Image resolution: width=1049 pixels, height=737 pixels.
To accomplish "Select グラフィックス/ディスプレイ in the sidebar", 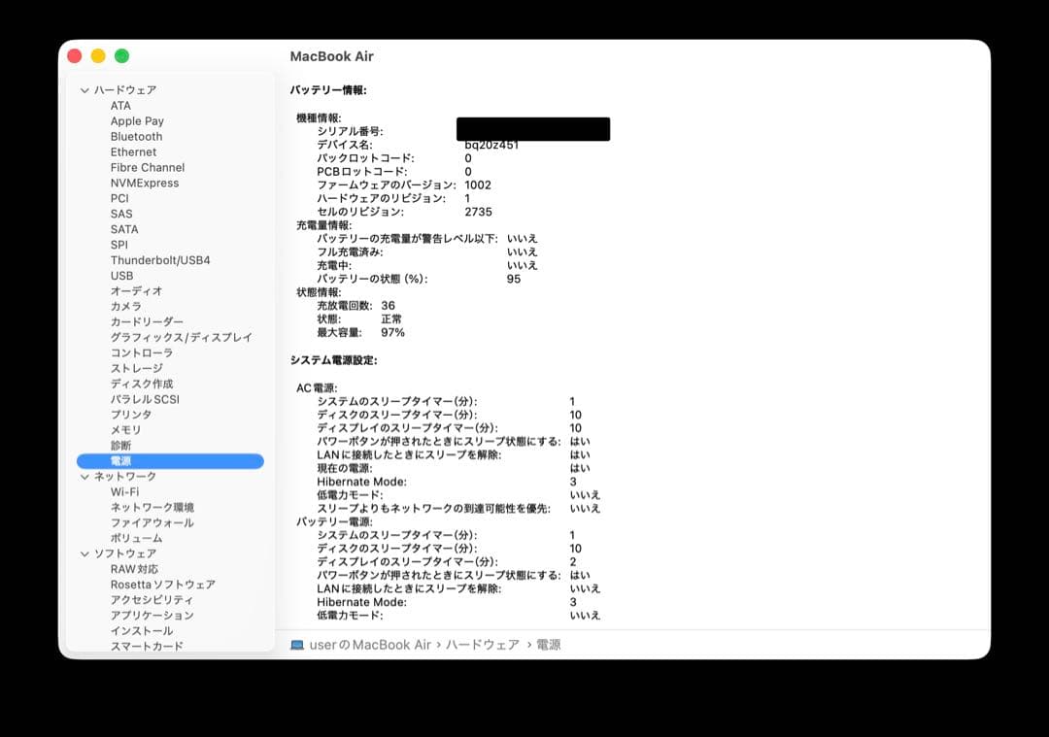I will [x=182, y=337].
